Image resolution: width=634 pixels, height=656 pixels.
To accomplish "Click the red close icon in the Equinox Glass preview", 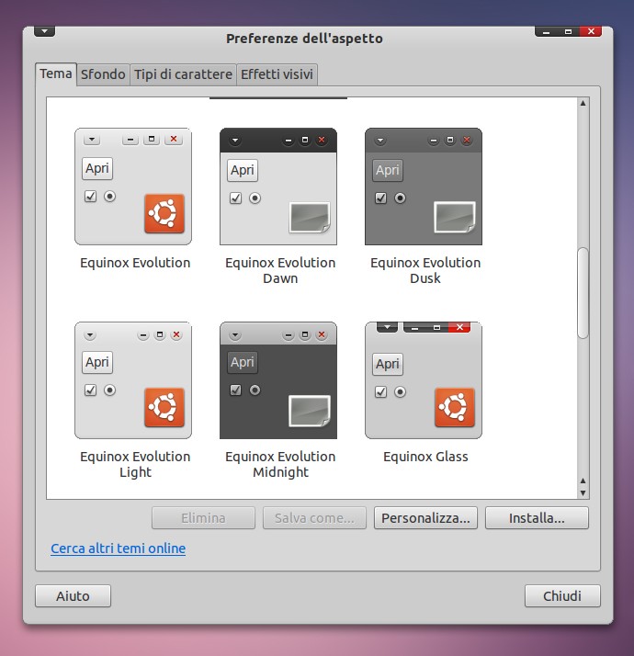I will (x=459, y=327).
